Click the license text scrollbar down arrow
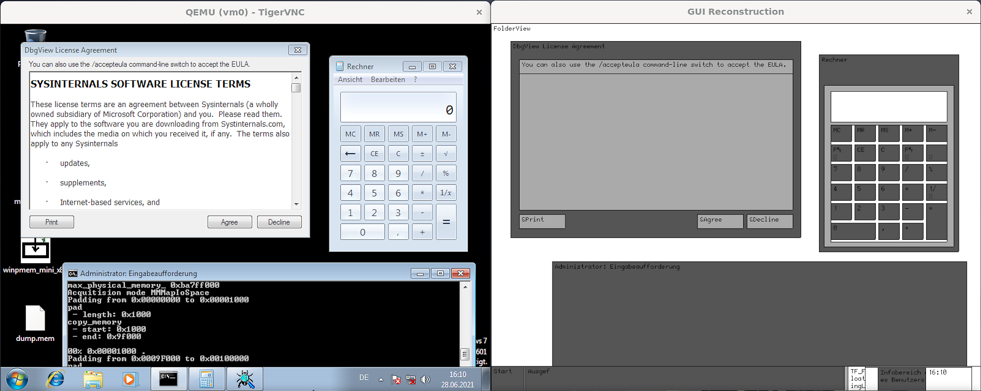The image size is (981, 391). [296, 204]
